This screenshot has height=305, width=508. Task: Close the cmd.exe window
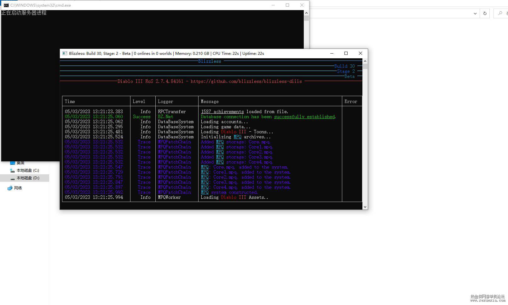tap(302, 5)
